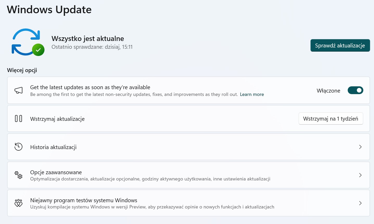The image size is (374, 224).
Task: Expand the Niejawny program testów chevron
Action: click(360, 203)
